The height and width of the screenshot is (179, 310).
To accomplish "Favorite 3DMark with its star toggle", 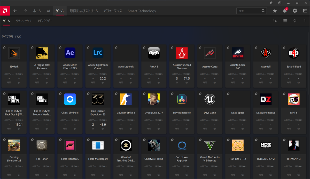I will pyautogui.click(x=4, y=47).
